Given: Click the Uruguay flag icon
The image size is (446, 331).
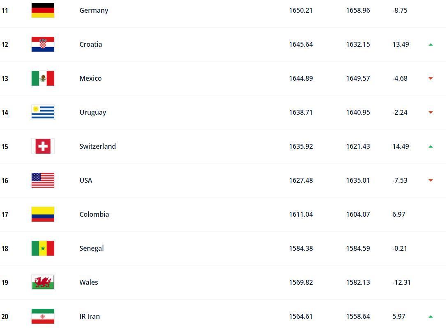Looking at the screenshot, I should (43, 112).
